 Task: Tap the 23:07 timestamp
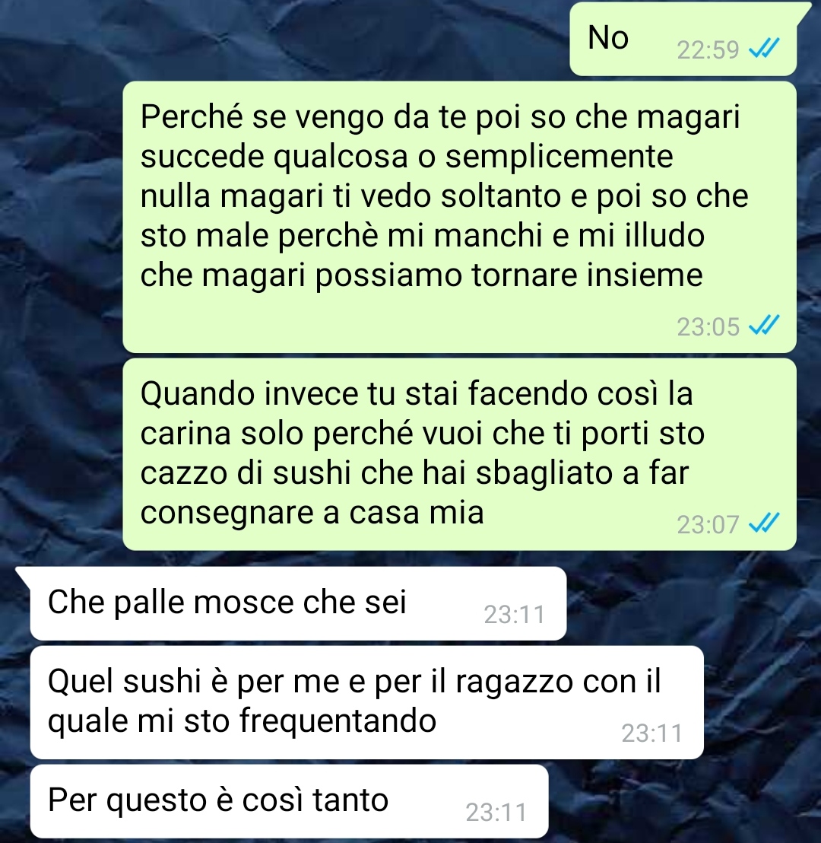point(708,525)
